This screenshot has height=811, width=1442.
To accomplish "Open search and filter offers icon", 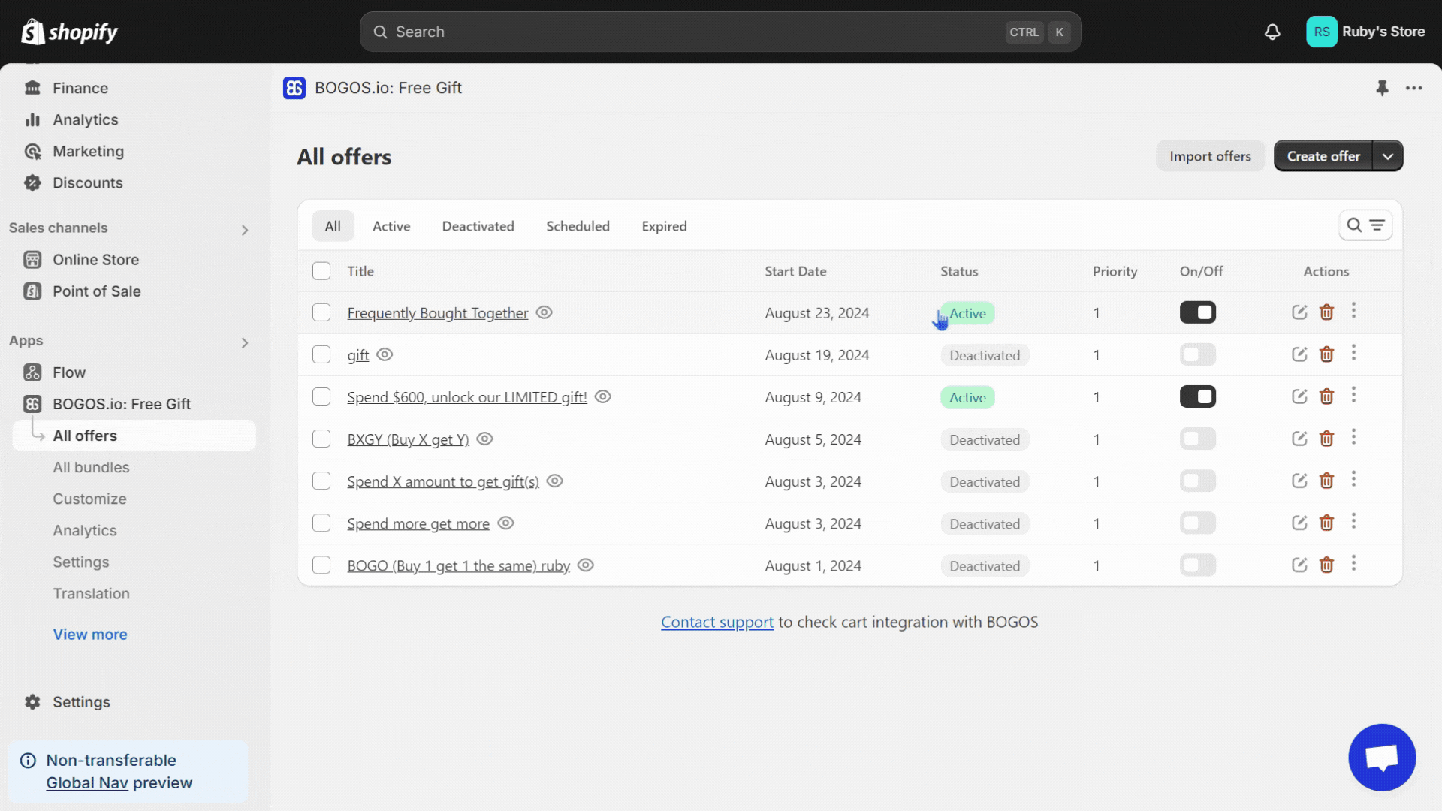I will [1365, 225].
